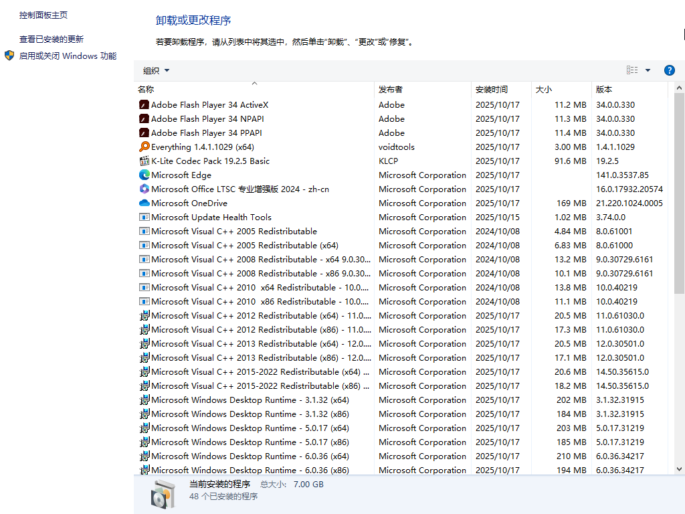Open help via the blue question mark icon

[x=669, y=70]
